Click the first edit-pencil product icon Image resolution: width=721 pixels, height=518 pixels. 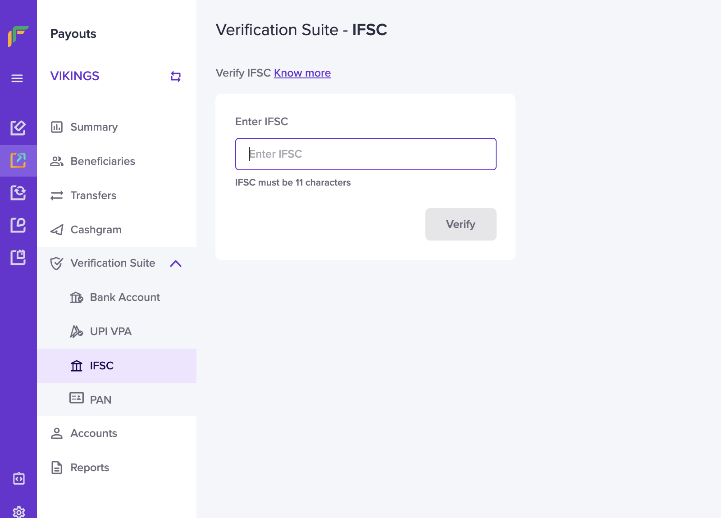18,128
